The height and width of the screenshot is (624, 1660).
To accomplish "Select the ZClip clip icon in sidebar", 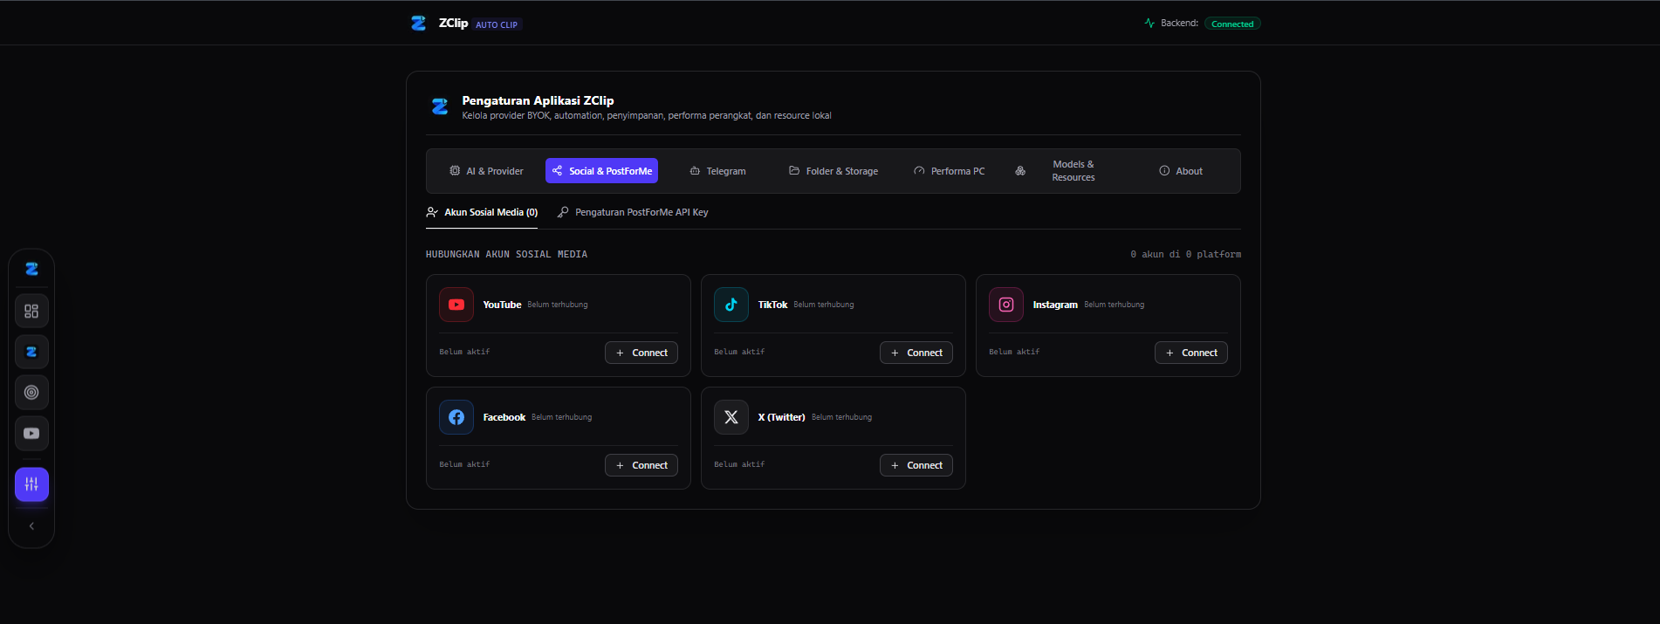I will click(x=31, y=352).
